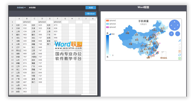The image size is (195, 104).
Task: Select cell with value 566
Action: (x=42, y=35)
